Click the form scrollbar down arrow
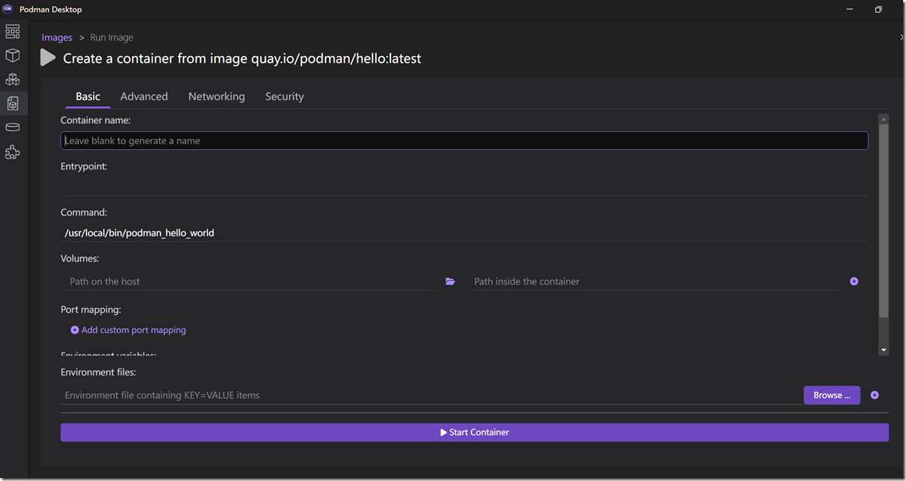The width and height of the screenshot is (906, 481). pos(884,350)
